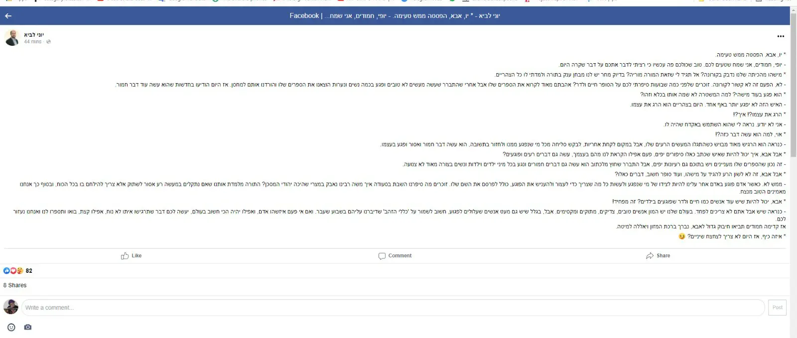The image size is (797, 338).
Task: Open the post's three-dot options menu
Action: 780,36
